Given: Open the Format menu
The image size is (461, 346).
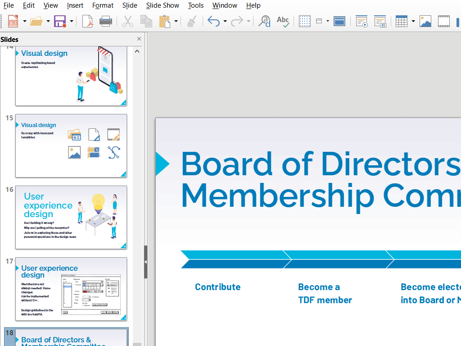Looking at the screenshot, I should coord(103,5).
